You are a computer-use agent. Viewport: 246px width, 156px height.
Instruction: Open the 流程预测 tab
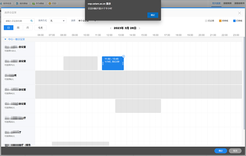point(227,3)
